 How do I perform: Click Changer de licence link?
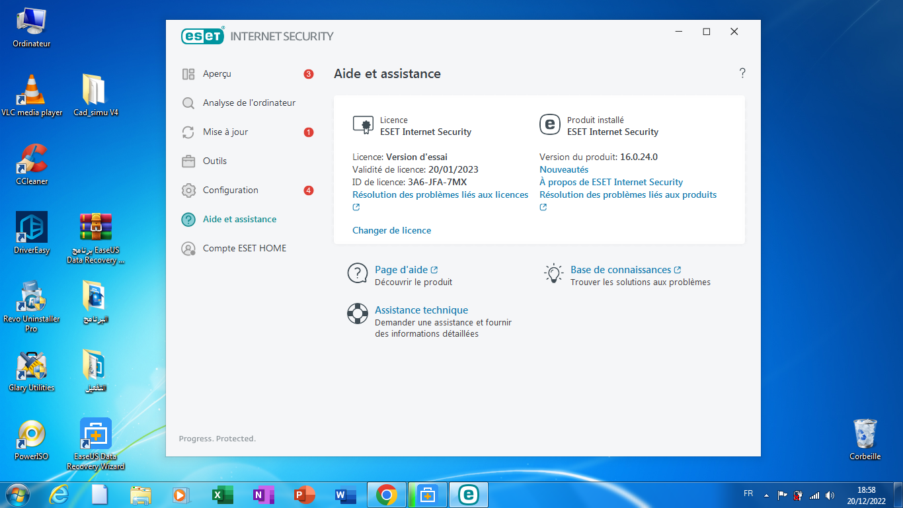click(392, 230)
